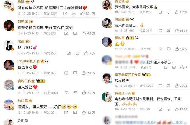The width and height of the screenshot is (190, 125).
Task: View 转发 3541 reposts on 冯绍峰's post
Action: pos(146,31)
